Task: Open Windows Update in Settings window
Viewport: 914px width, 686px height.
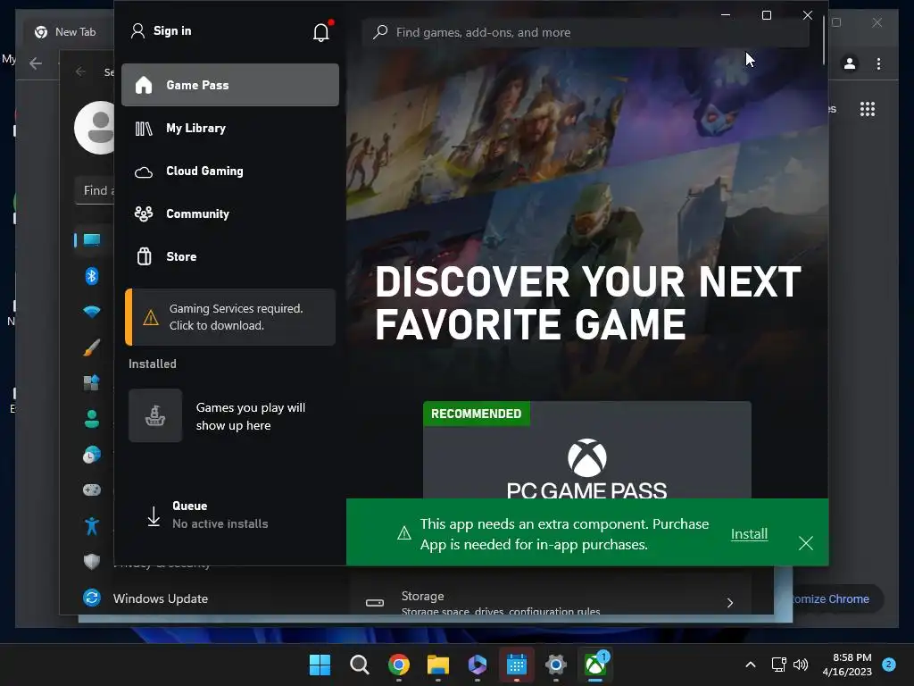Action: pyautogui.click(x=161, y=598)
